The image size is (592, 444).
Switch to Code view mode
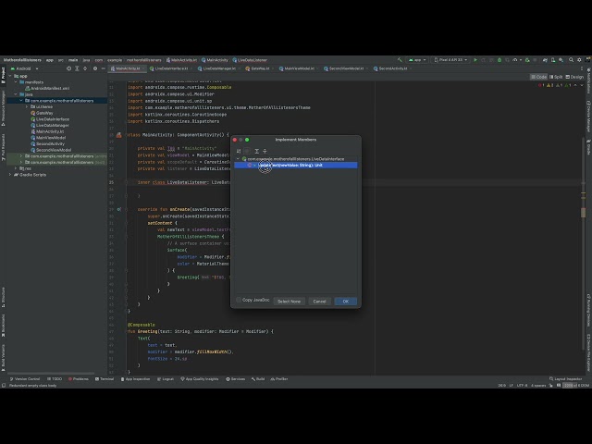pos(538,77)
